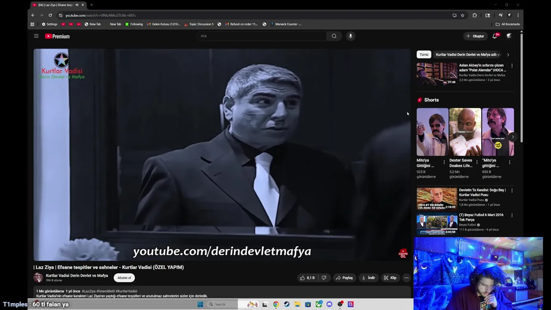Open options for Dexter Saves short

(x=477, y=162)
